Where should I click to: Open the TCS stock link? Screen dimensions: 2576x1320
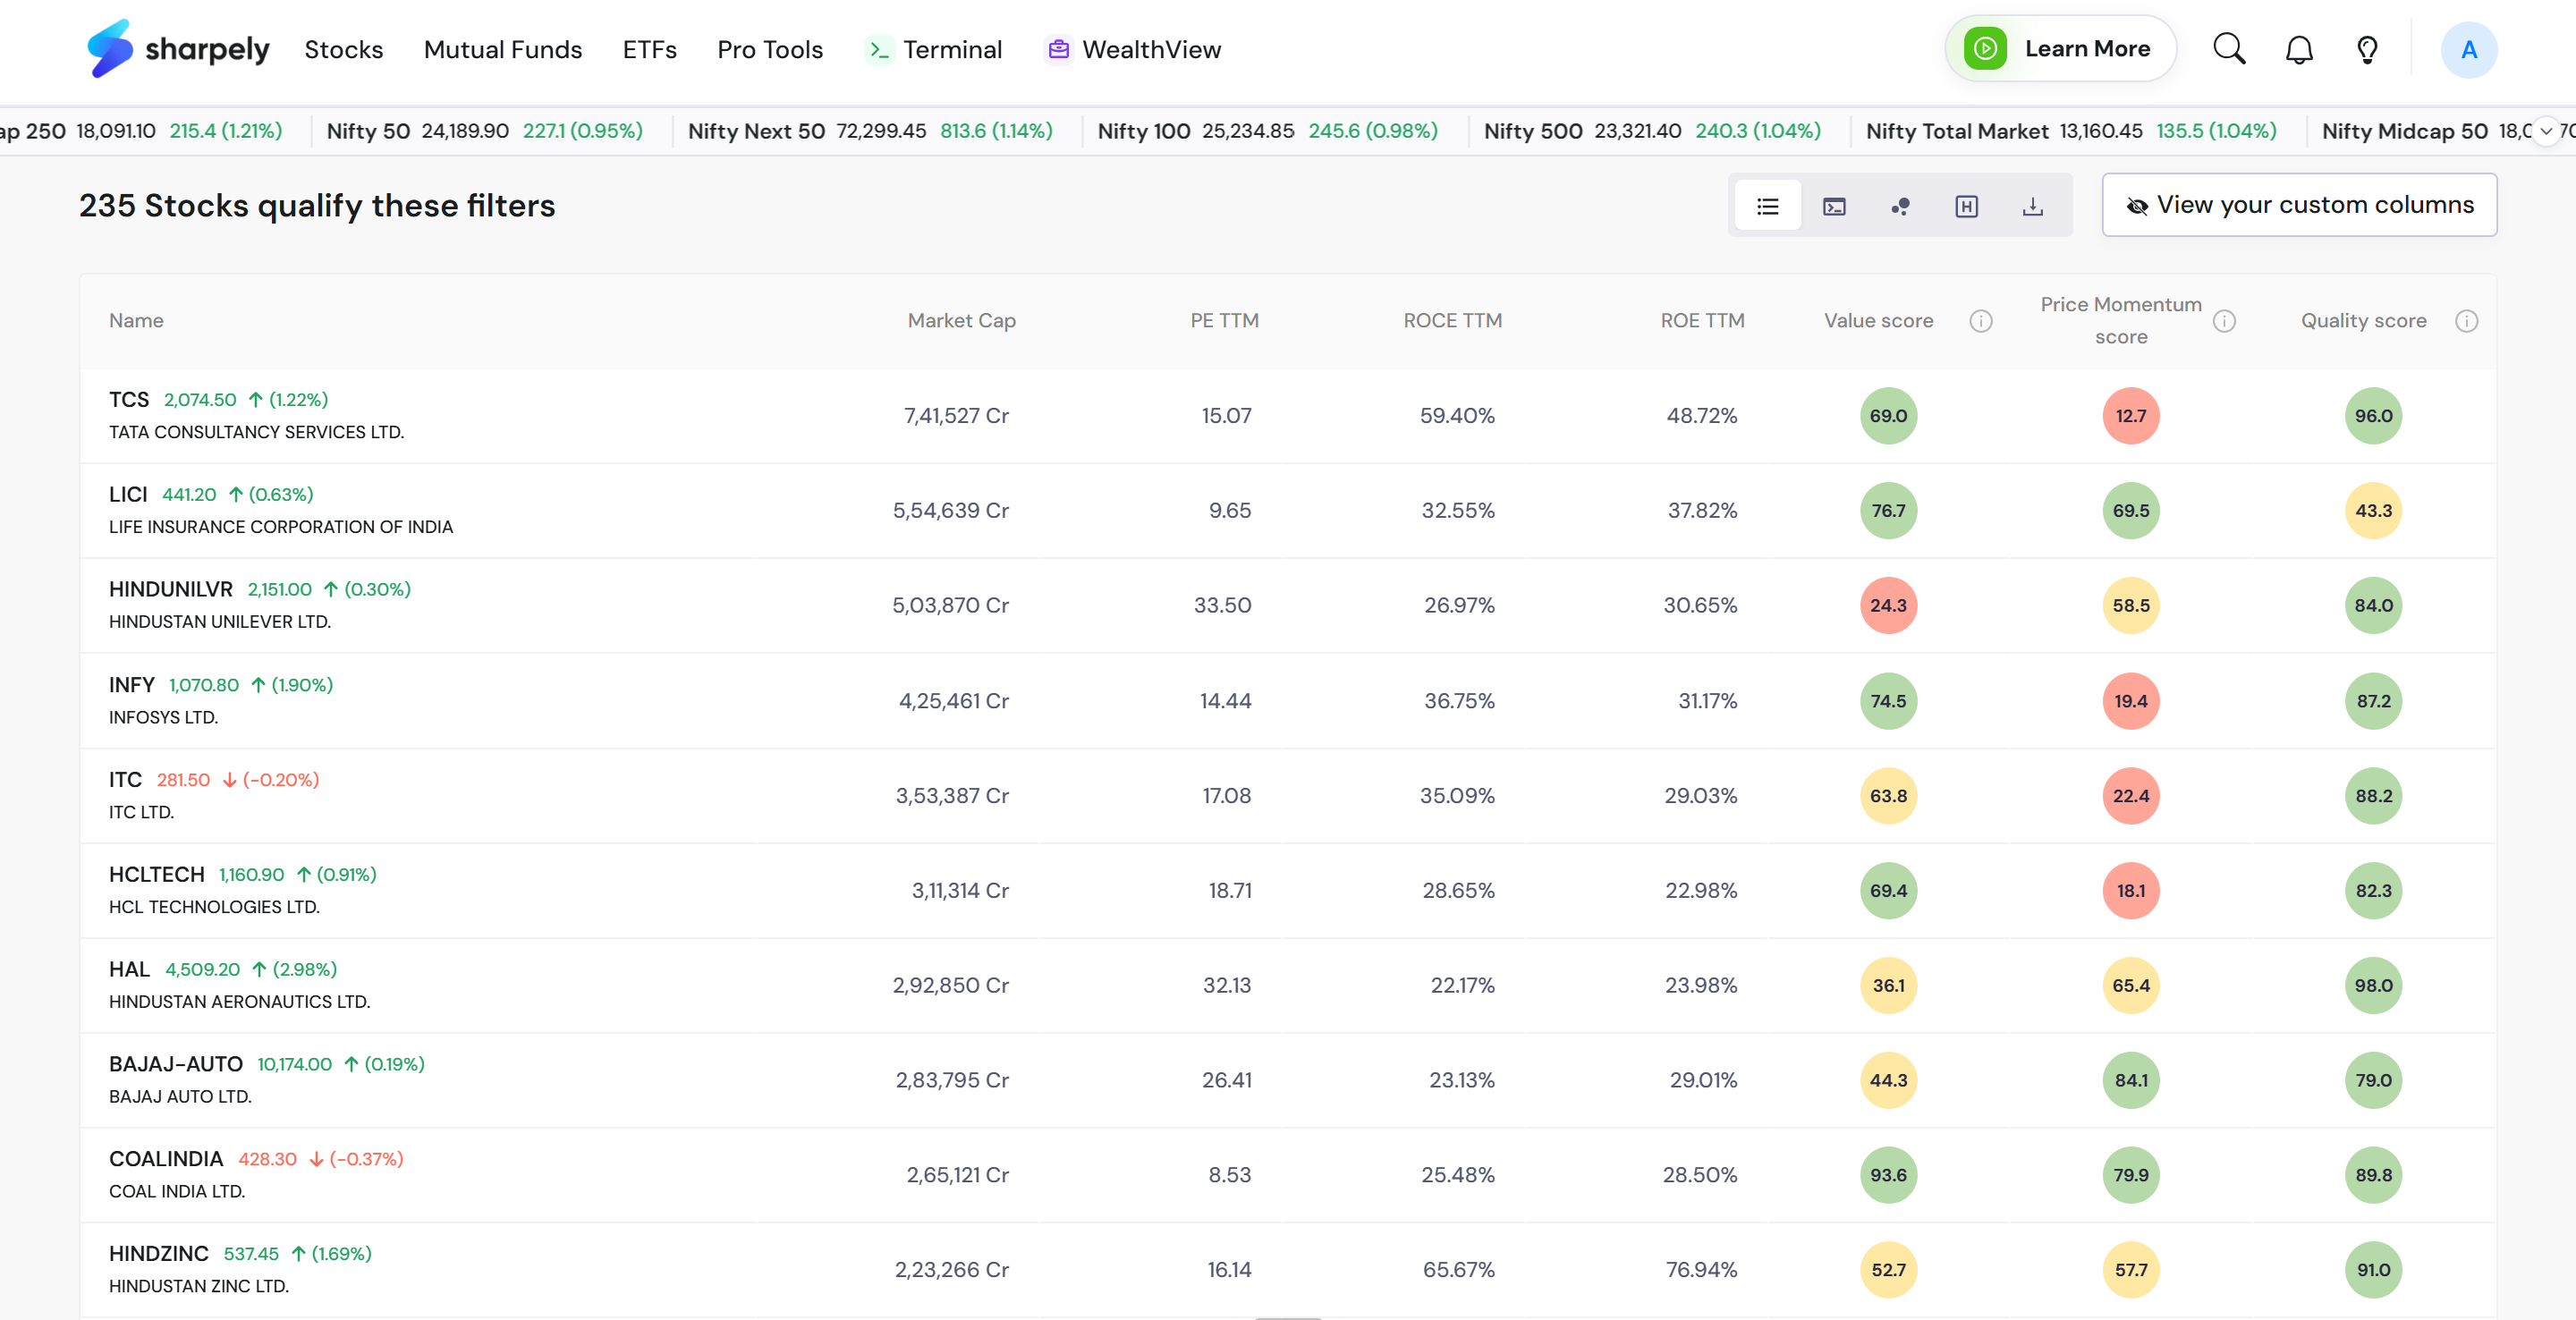[x=128, y=400]
